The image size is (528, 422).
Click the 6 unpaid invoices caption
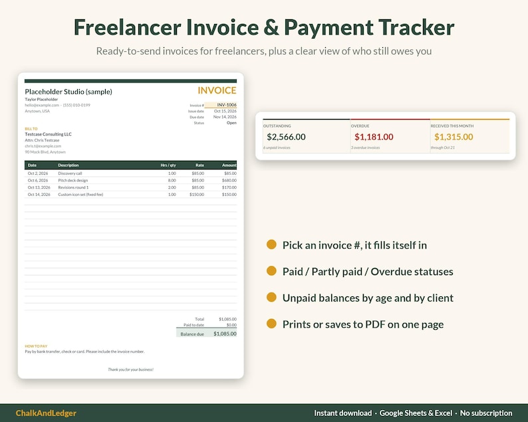277,148
